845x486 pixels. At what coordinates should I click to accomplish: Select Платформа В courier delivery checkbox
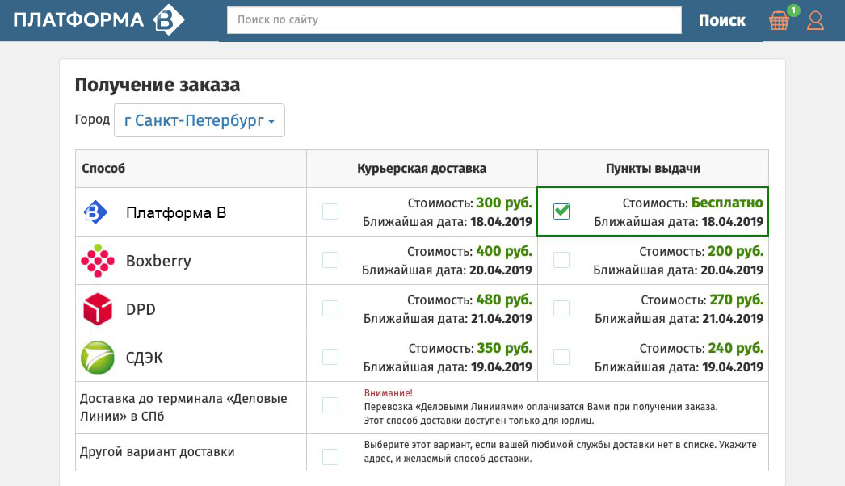pos(330,212)
